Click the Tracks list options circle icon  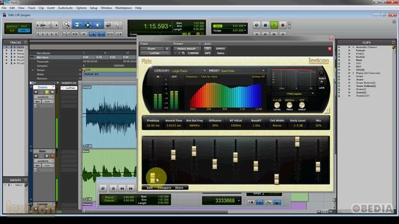[x=26, y=42]
